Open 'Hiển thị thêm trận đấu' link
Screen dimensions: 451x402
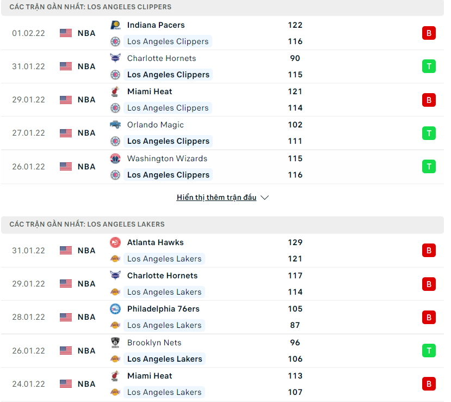click(217, 198)
